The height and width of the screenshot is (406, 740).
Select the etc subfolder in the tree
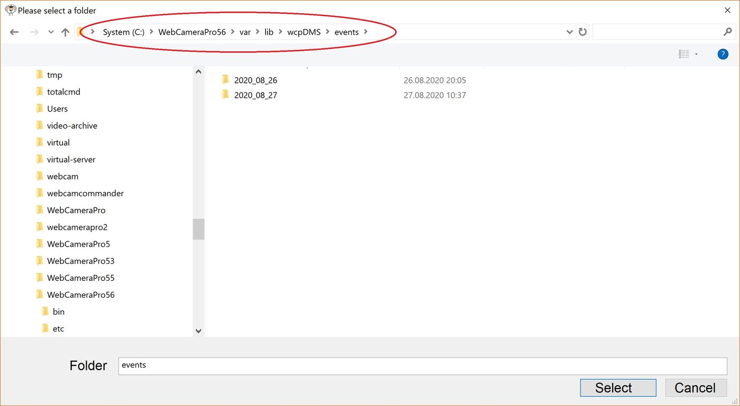pos(58,328)
